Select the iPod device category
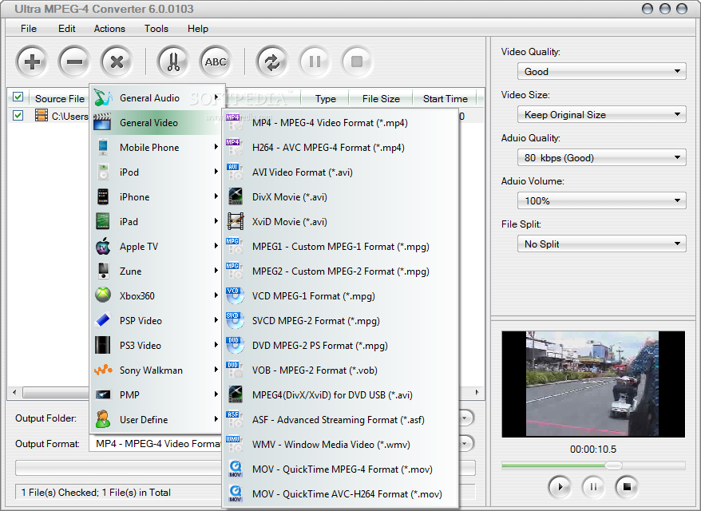Image resolution: width=701 pixels, height=511 pixels. coord(156,172)
